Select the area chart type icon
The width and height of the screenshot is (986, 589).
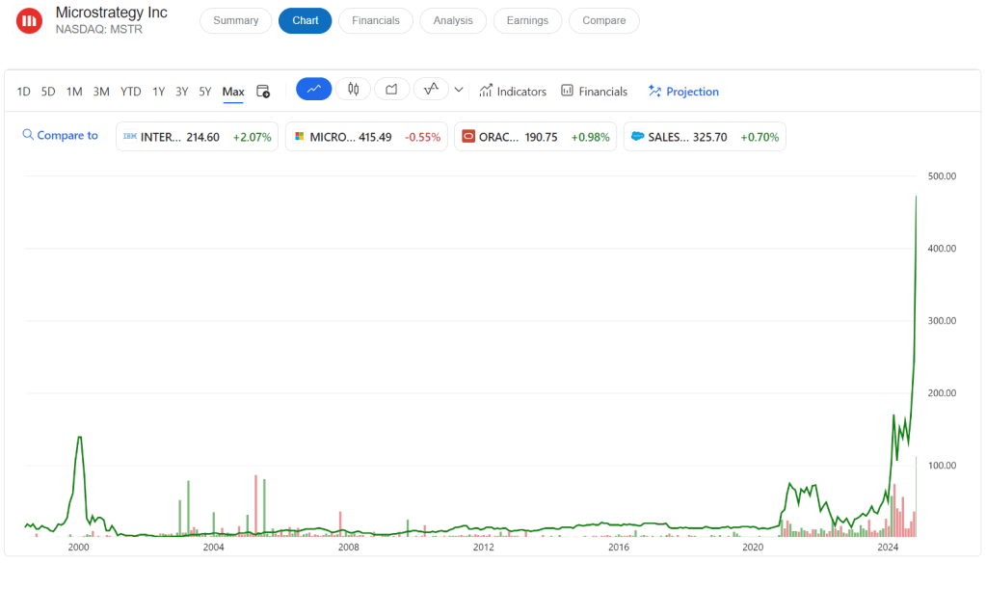(391, 90)
